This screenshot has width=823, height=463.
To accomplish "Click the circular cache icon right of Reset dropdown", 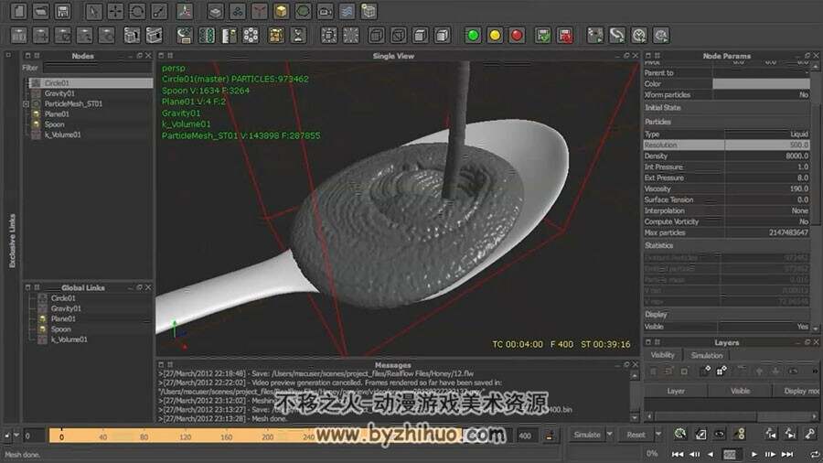I will coord(680,434).
